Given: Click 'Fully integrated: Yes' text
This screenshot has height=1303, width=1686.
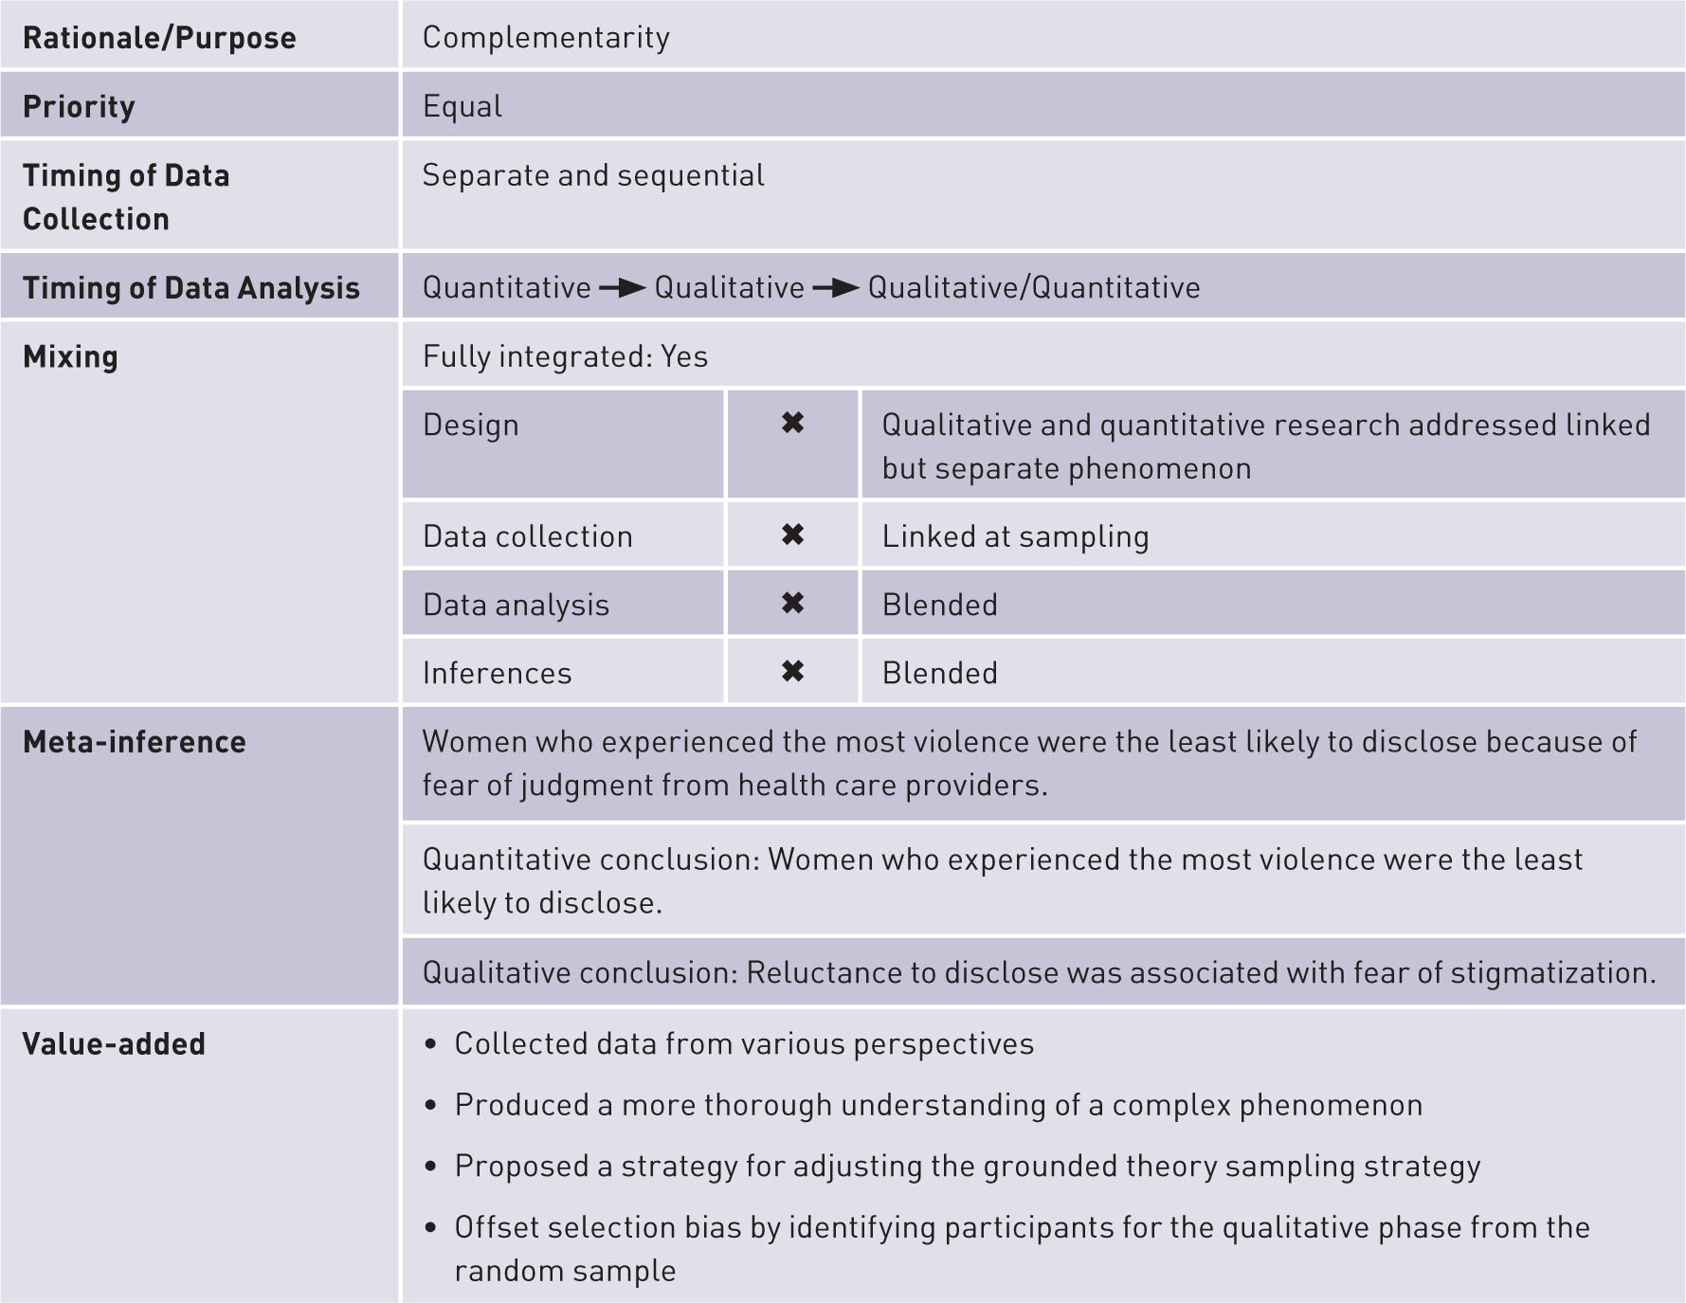Looking at the screenshot, I should pos(565,357).
